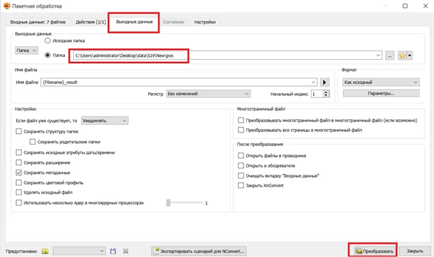Click the XnConvert app icon in title bar
Screen dimensions: 434x257
tap(6, 6)
